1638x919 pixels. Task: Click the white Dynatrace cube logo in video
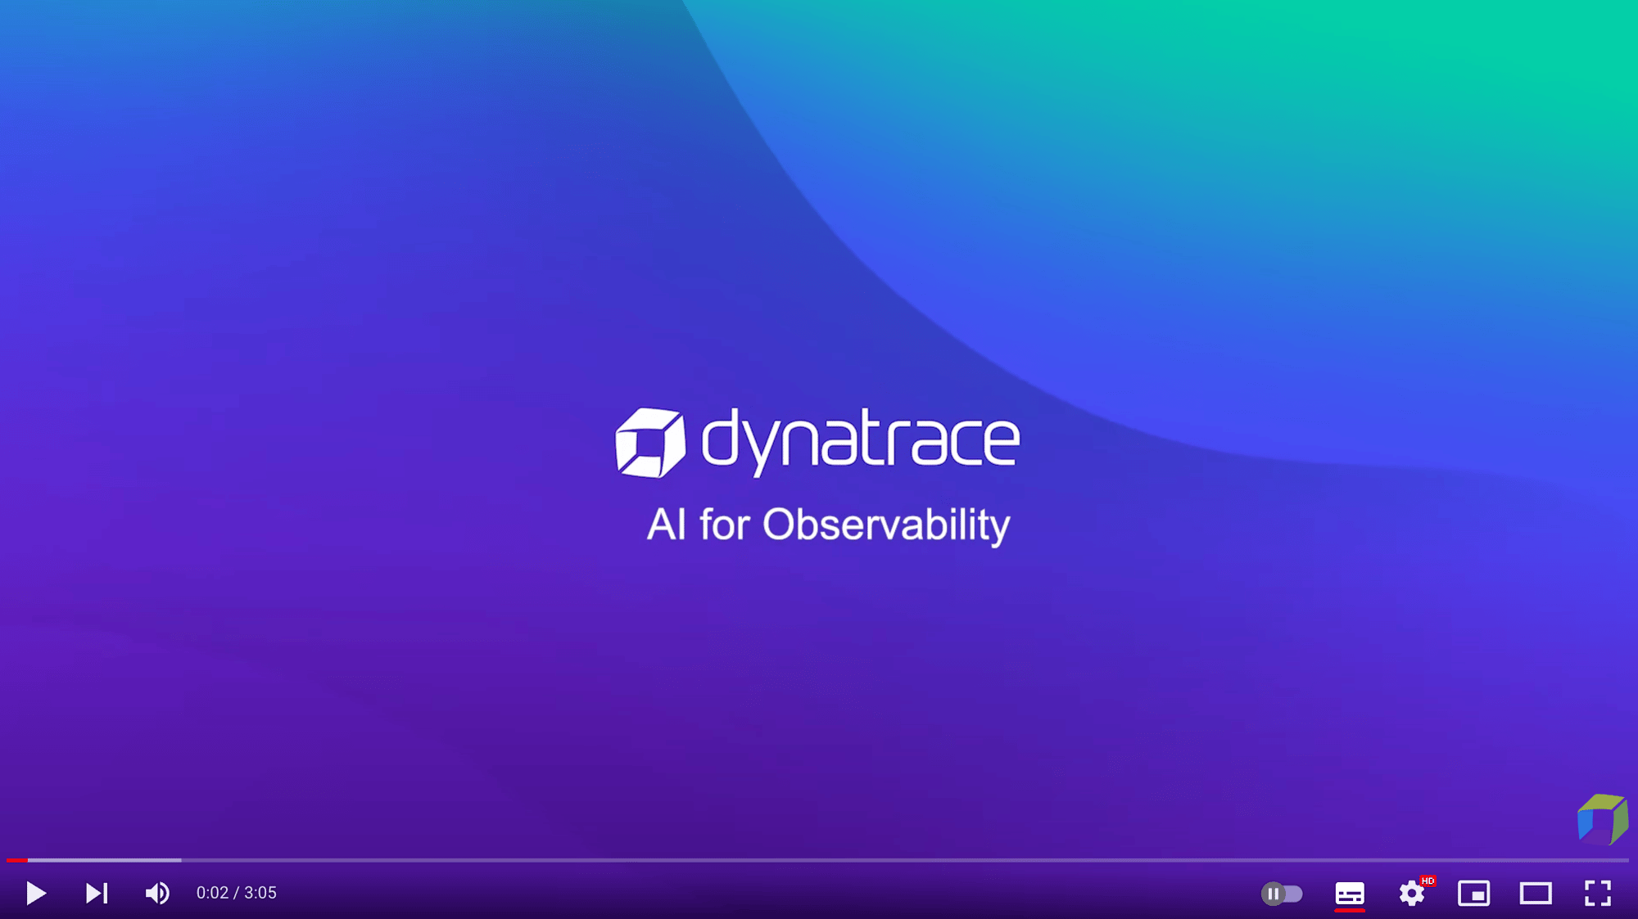coord(649,442)
